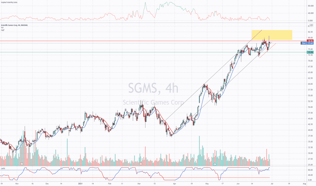Click the red 78.58 price label
316x186 pixels.
point(310,41)
